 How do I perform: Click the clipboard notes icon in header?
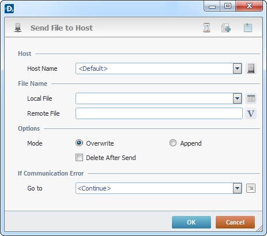coord(248,28)
